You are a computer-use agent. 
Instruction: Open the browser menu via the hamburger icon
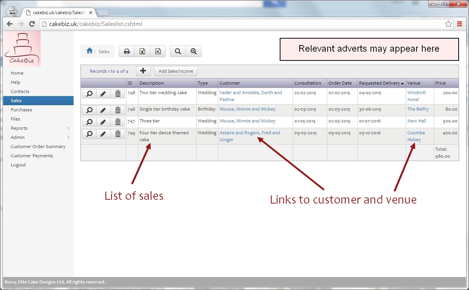click(x=459, y=24)
